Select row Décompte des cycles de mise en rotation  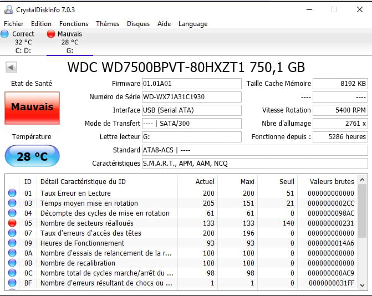[181, 213]
